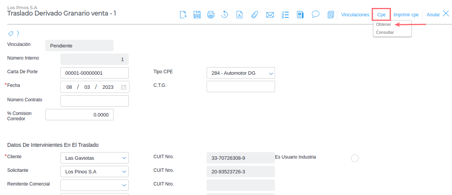Screen dimensions: 452x195
Task: Click the history clock icon
Action: point(225,14)
